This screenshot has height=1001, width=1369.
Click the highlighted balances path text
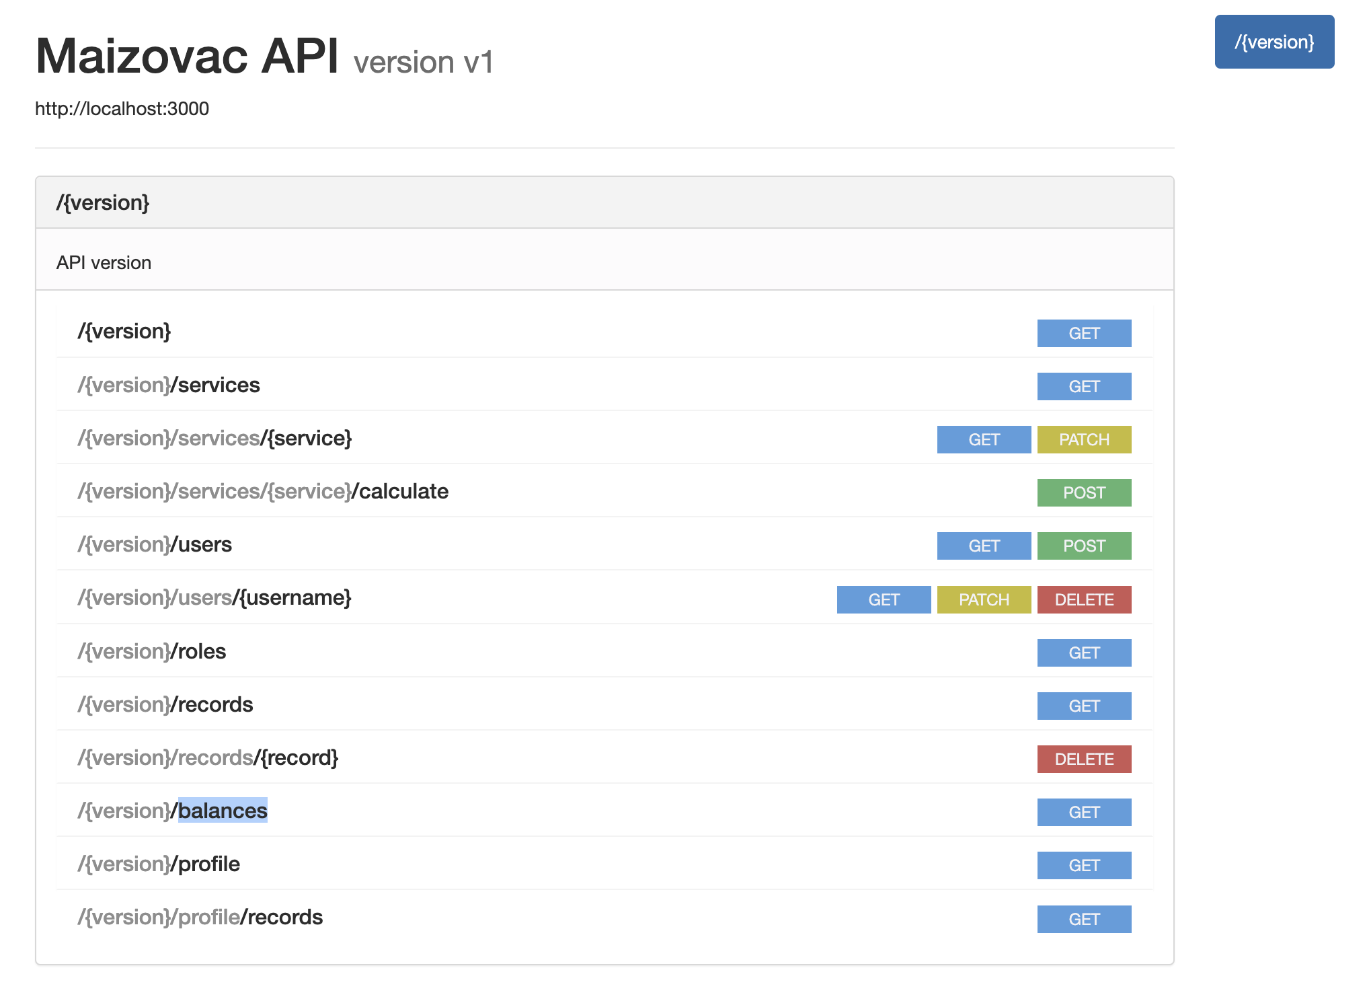pyautogui.click(x=223, y=811)
